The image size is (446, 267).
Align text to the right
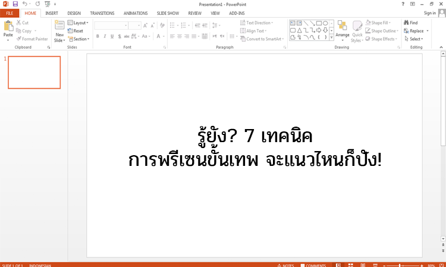(187, 36)
